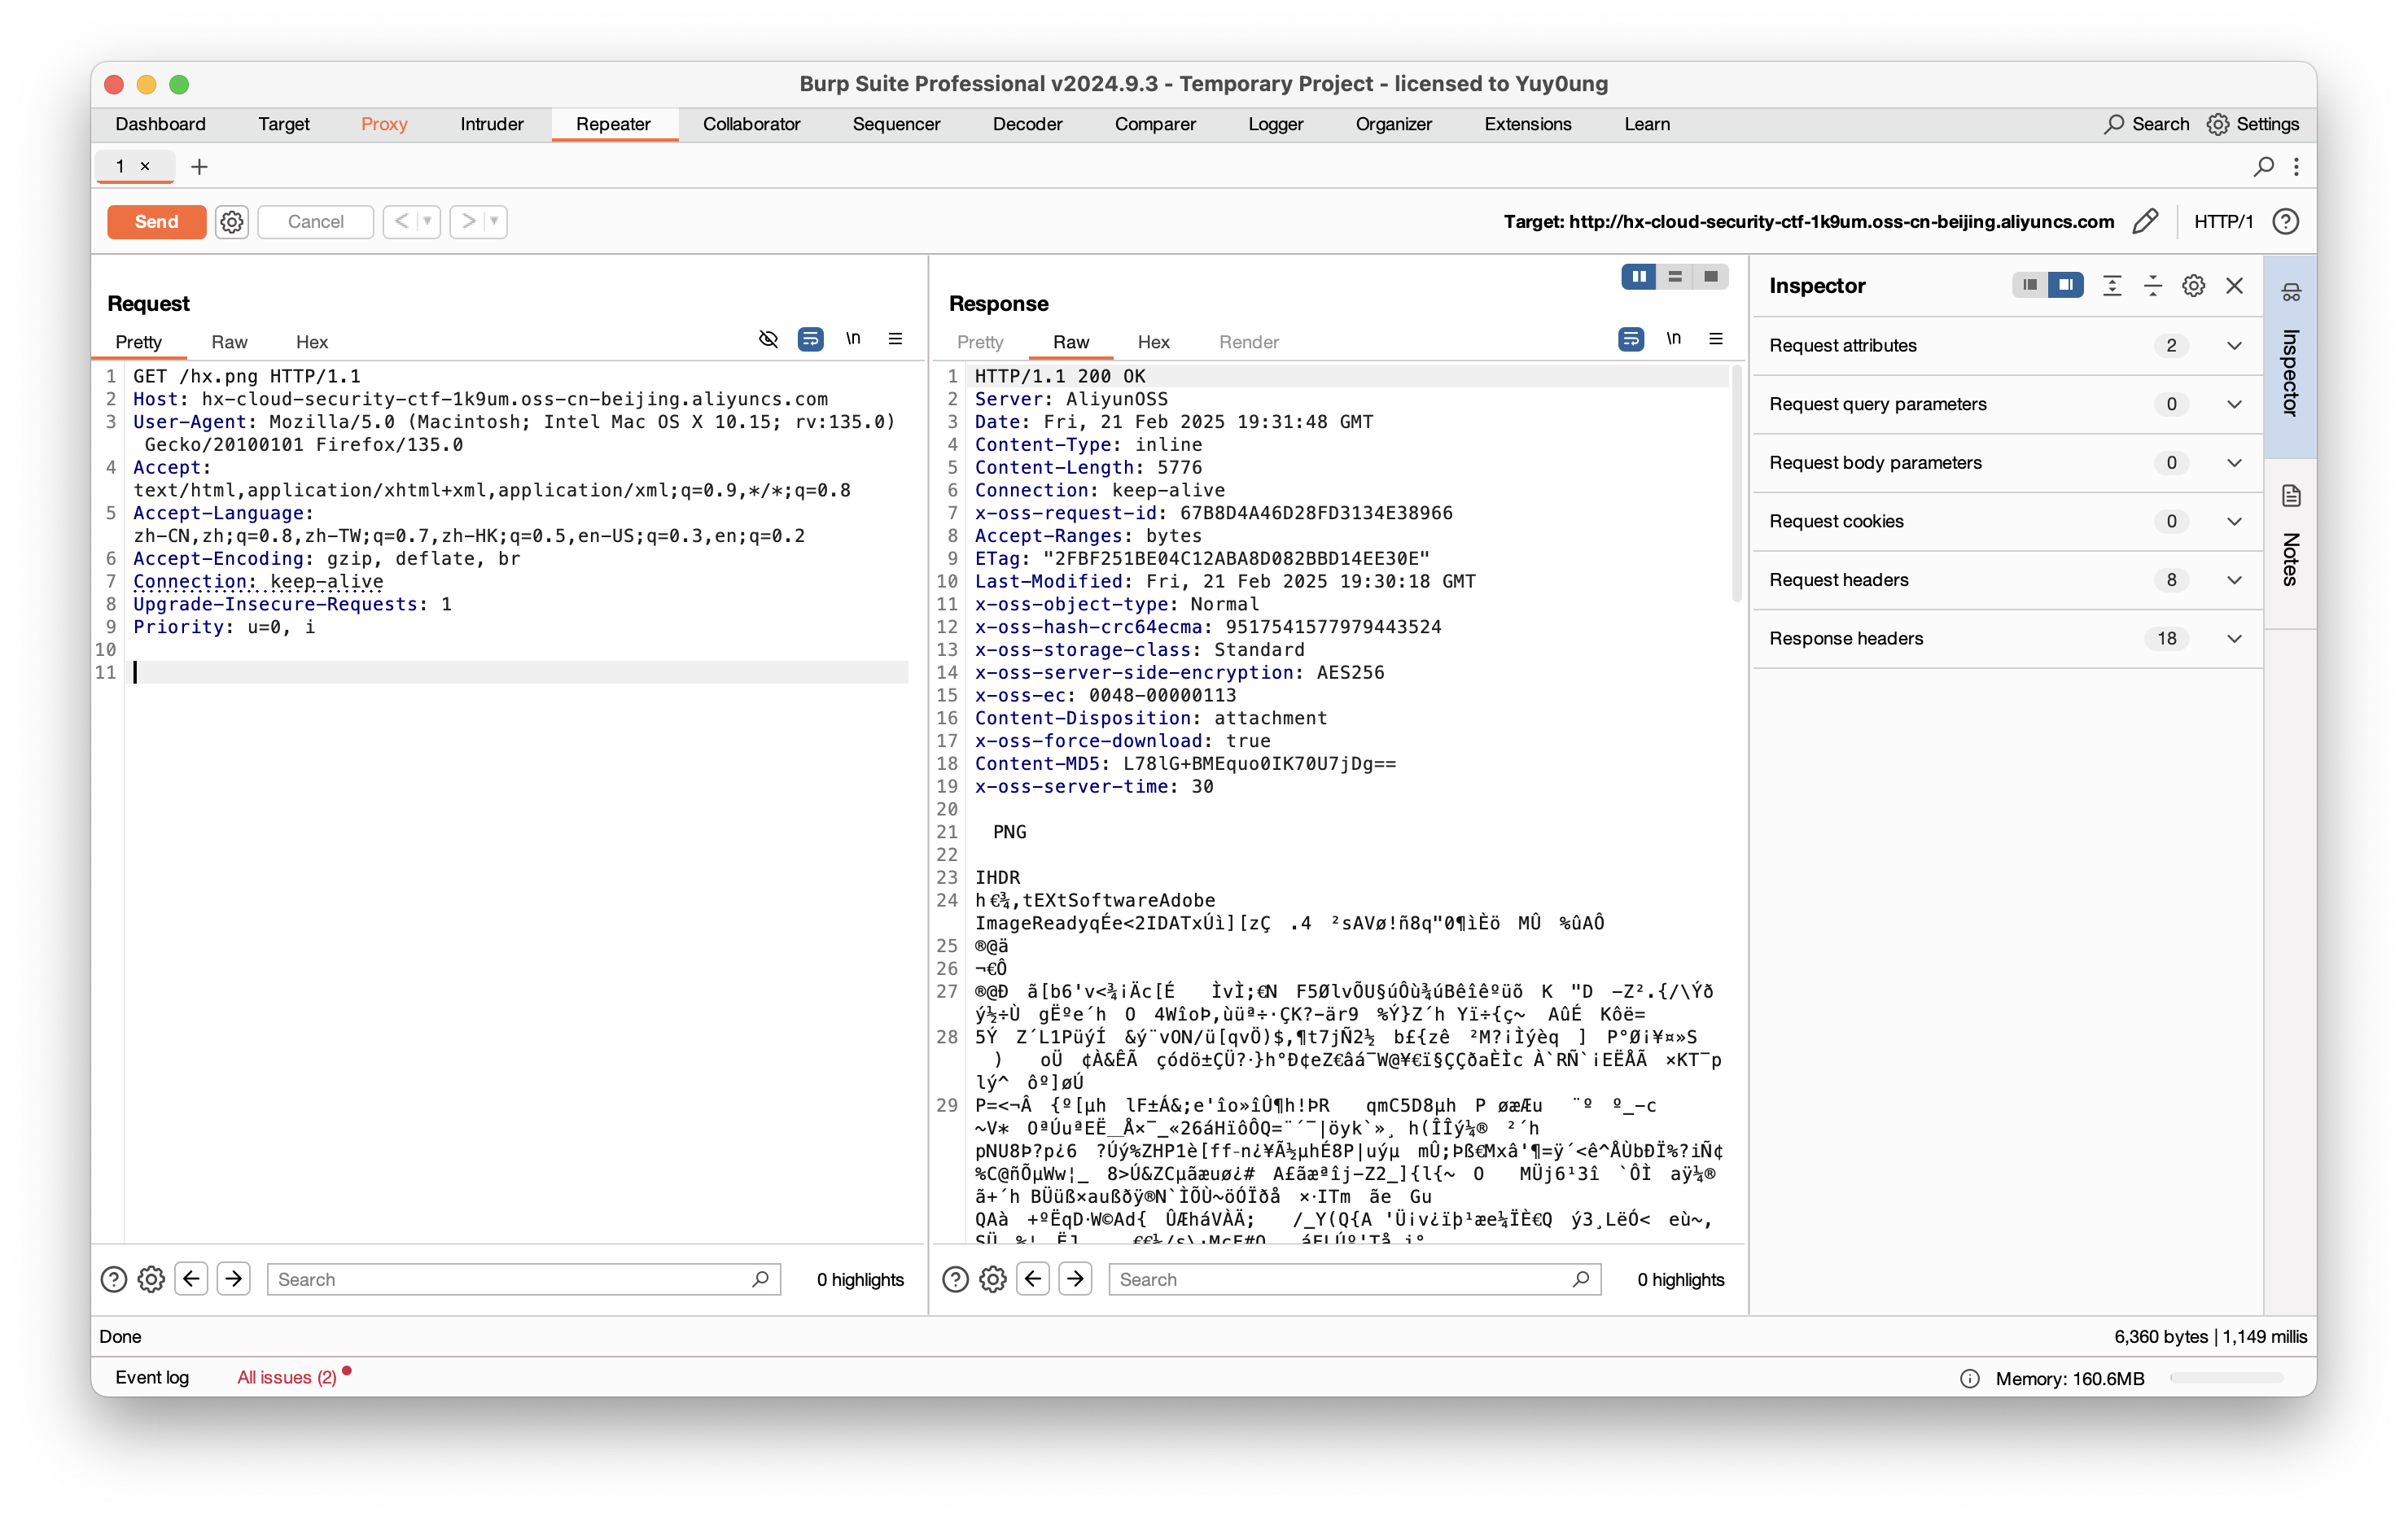Expand Request headers section
This screenshot has width=2408, height=1517.
pos(2233,580)
